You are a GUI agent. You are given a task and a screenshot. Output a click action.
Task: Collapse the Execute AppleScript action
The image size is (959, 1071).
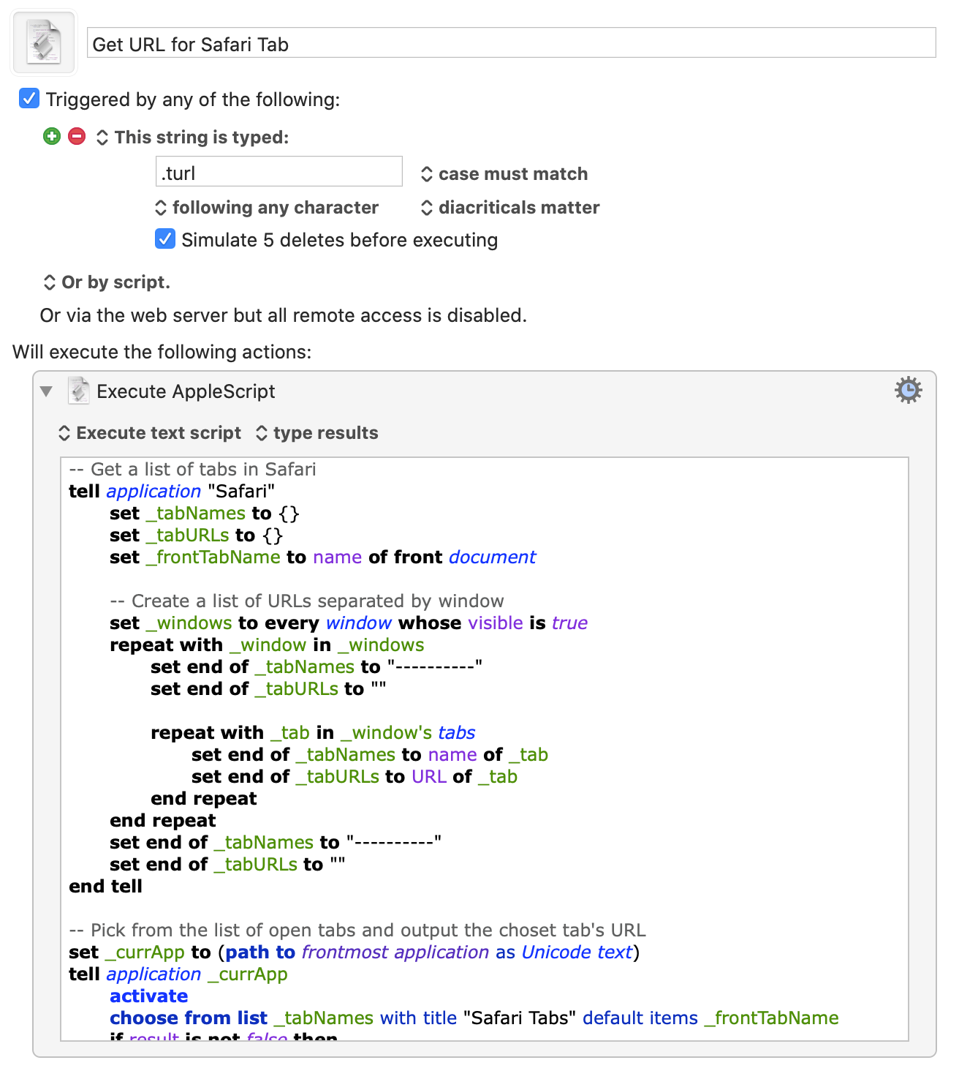coord(47,391)
